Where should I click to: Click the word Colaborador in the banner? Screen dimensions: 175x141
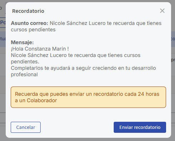coord(42,100)
